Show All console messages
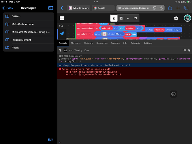 [65, 50]
